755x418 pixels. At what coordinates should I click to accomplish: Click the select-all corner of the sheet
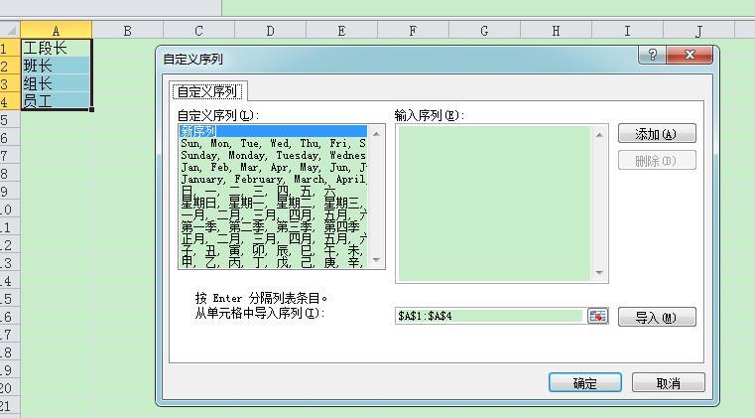coord(10,31)
